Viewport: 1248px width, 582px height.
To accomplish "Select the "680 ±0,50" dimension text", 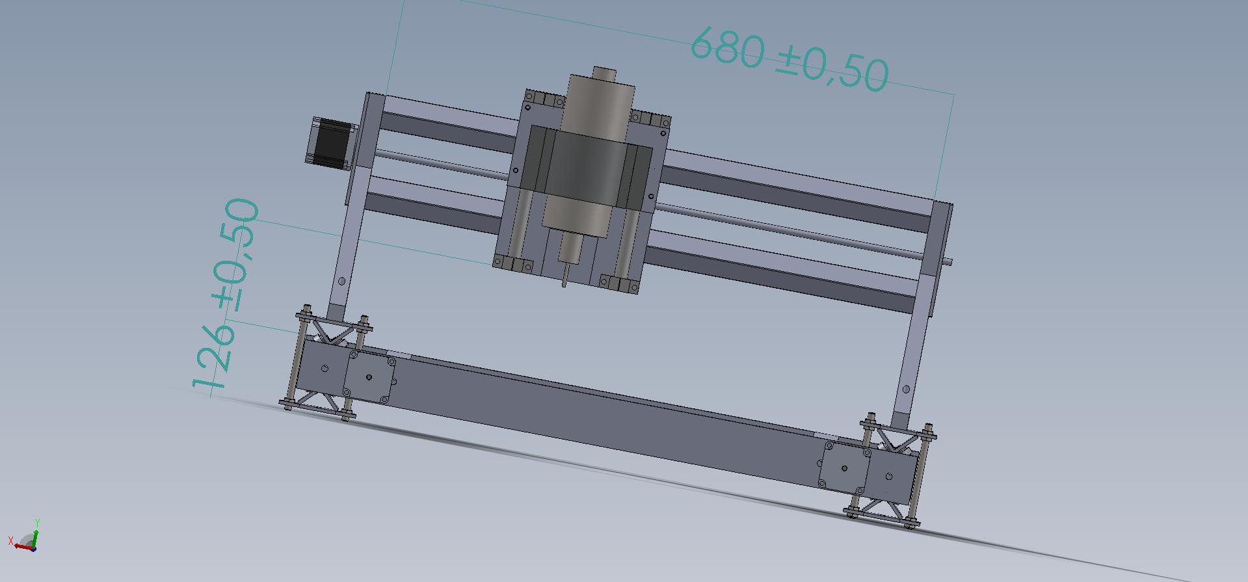I will tap(789, 59).
